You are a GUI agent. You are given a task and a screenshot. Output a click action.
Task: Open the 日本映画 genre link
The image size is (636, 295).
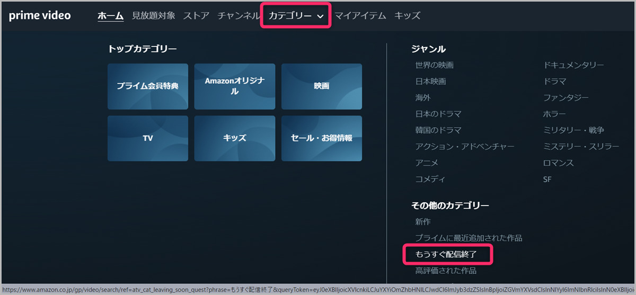click(x=431, y=82)
